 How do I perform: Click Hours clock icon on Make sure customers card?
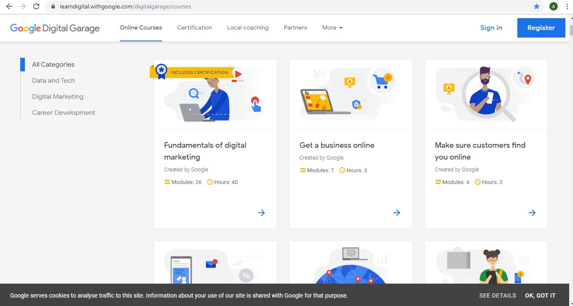(x=478, y=182)
